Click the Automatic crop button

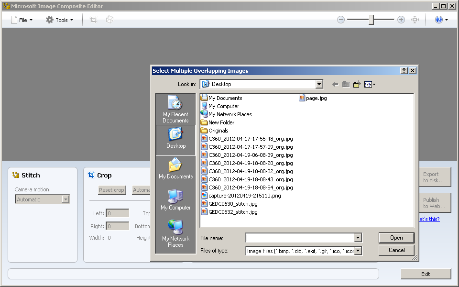pos(142,190)
